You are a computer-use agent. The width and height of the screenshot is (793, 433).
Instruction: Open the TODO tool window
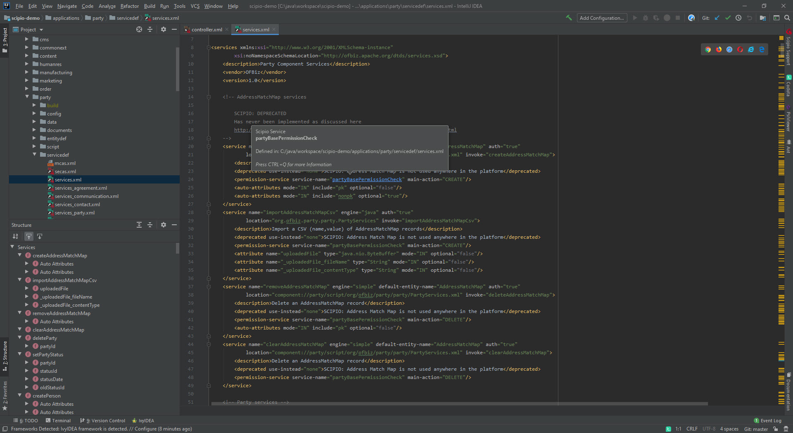pos(26,421)
